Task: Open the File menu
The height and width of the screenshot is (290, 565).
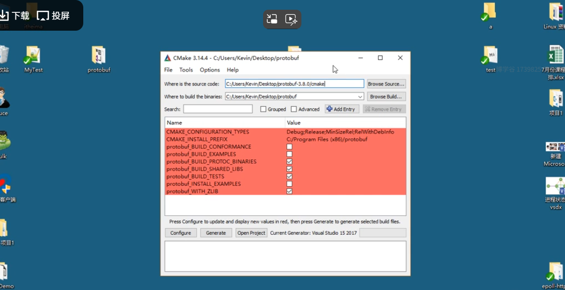Action: pyautogui.click(x=168, y=70)
